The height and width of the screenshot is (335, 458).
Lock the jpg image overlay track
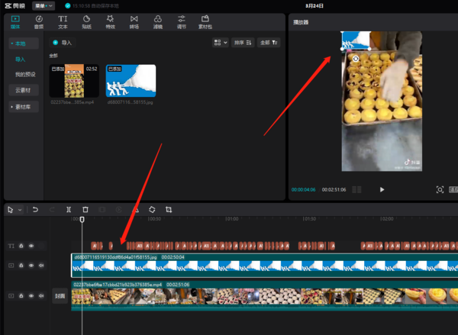pyautogui.click(x=21, y=266)
